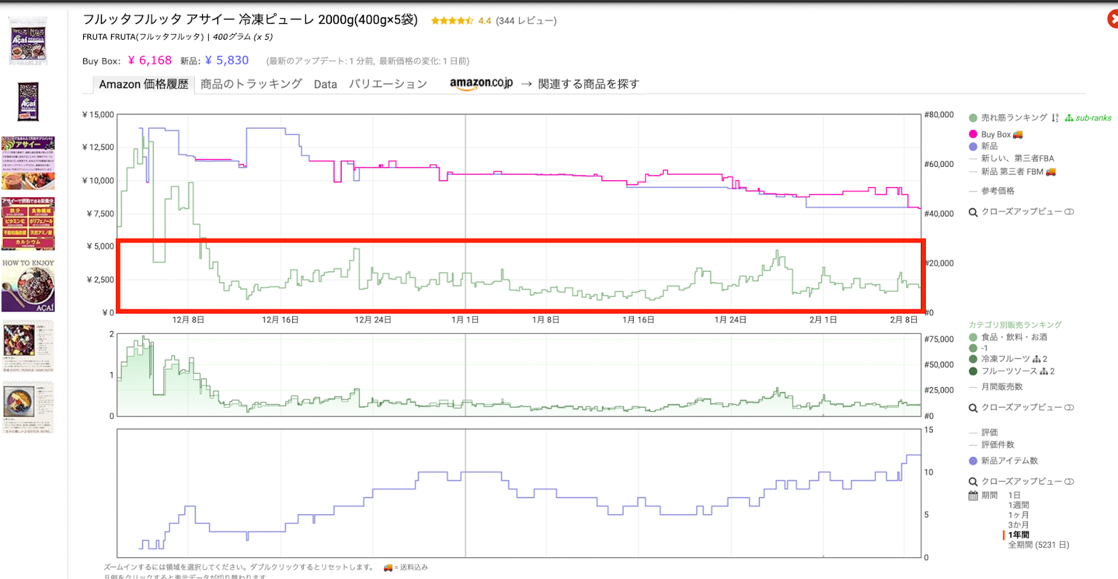Toggle 新品アイテム数 series in legend
The height and width of the screenshot is (579, 1118).
[x=1008, y=461]
